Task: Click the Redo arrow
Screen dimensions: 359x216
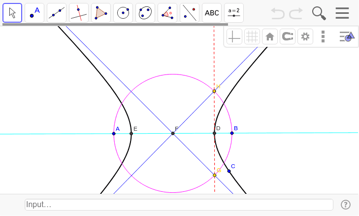Action: pyautogui.click(x=296, y=13)
